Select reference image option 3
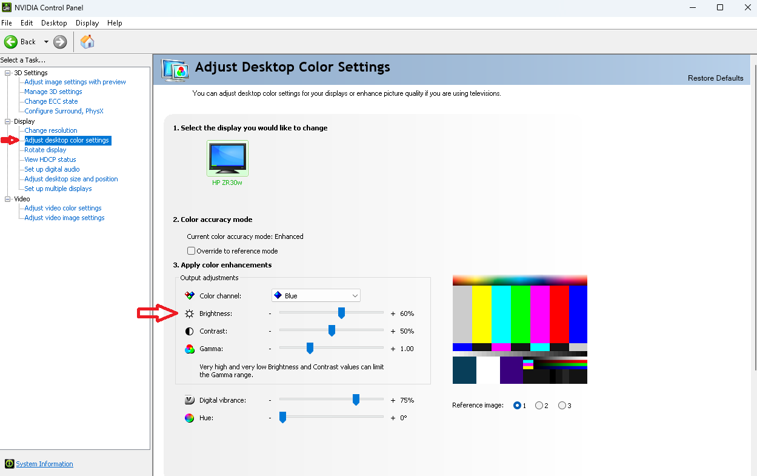The height and width of the screenshot is (476, 757). 562,406
